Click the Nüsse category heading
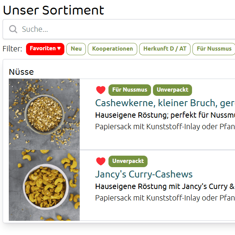The image size is (235, 235). click(x=21, y=72)
